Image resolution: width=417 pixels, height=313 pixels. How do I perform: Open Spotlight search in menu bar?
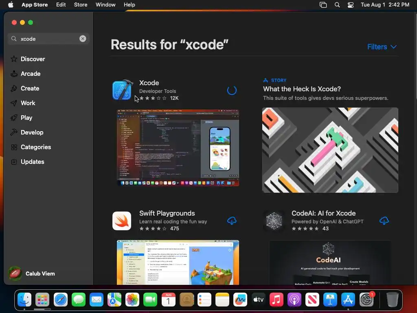tap(337, 5)
